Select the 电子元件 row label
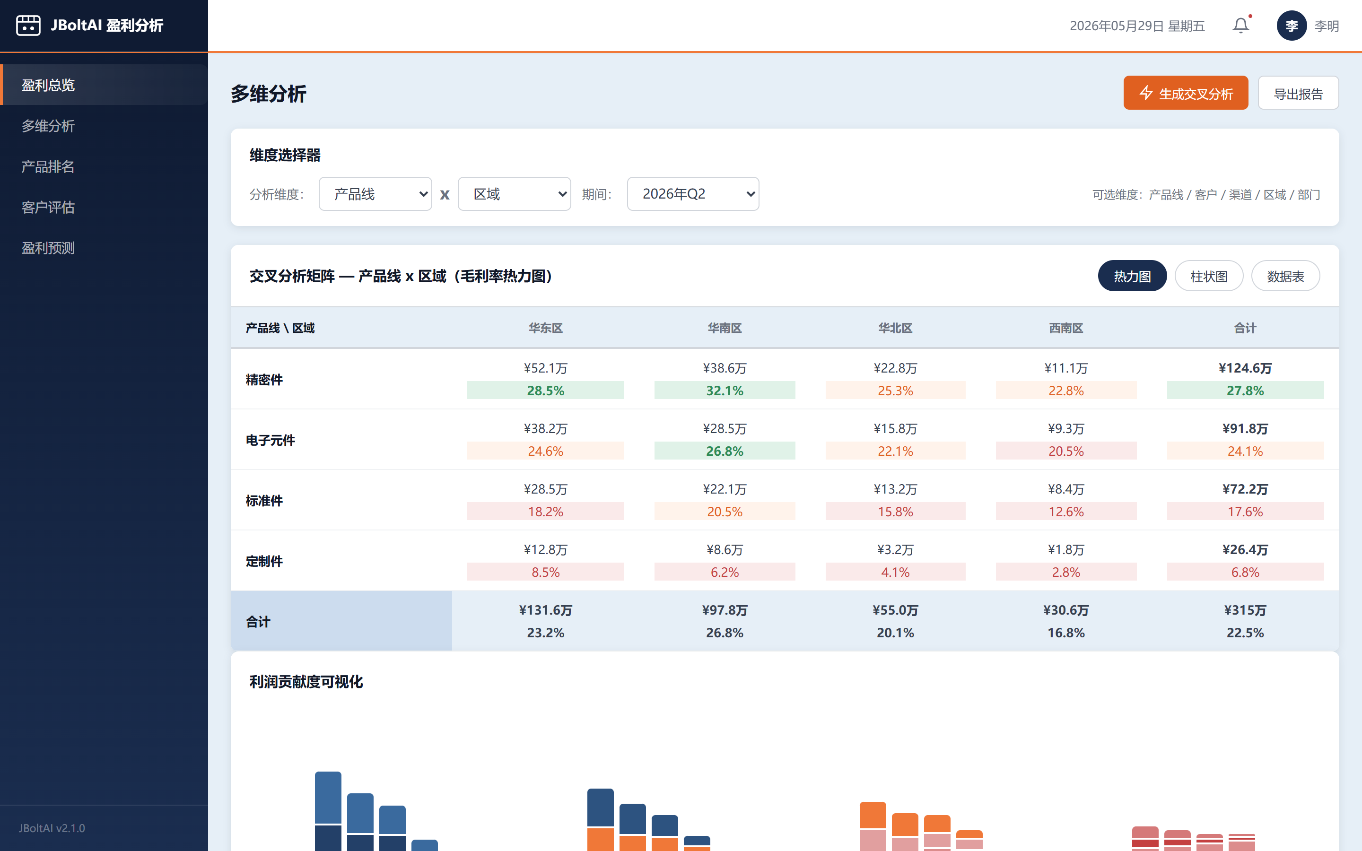Image resolution: width=1362 pixels, height=851 pixels. point(270,440)
